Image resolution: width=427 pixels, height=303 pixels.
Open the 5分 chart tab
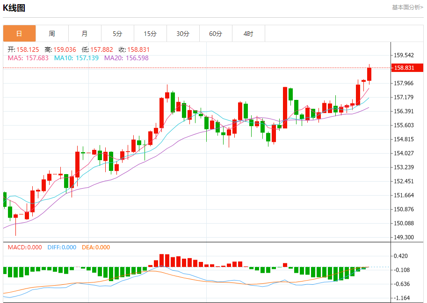[117, 34]
